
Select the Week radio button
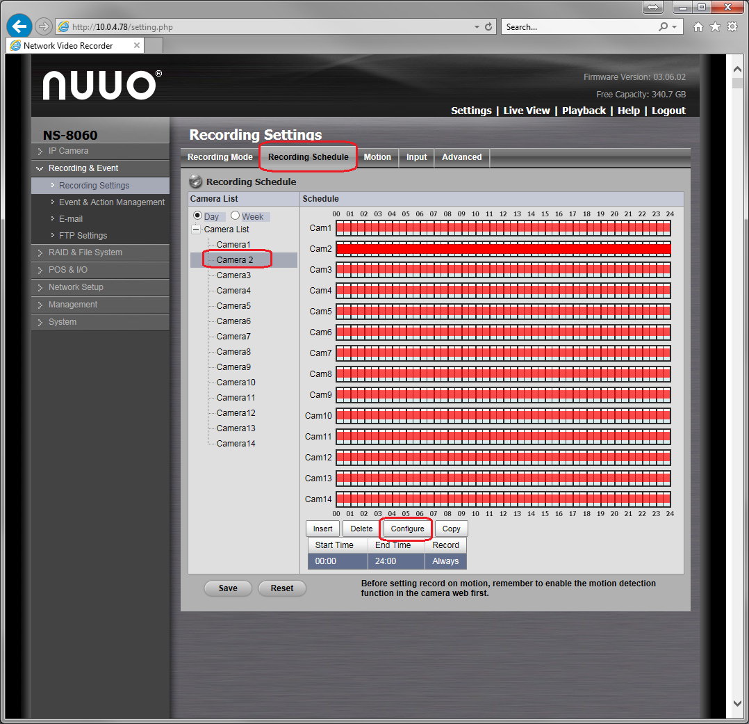click(x=235, y=216)
